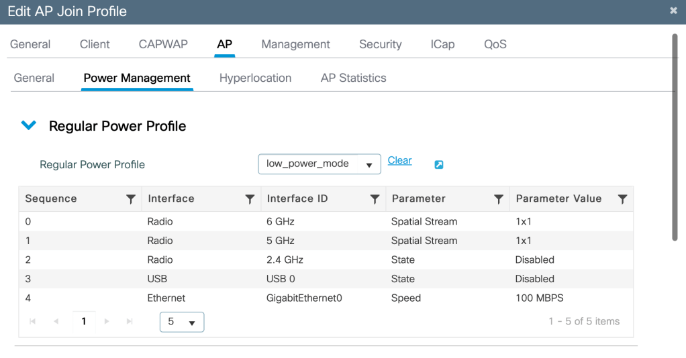Image resolution: width=686 pixels, height=358 pixels.
Task: Select the Security tab
Action: [380, 44]
